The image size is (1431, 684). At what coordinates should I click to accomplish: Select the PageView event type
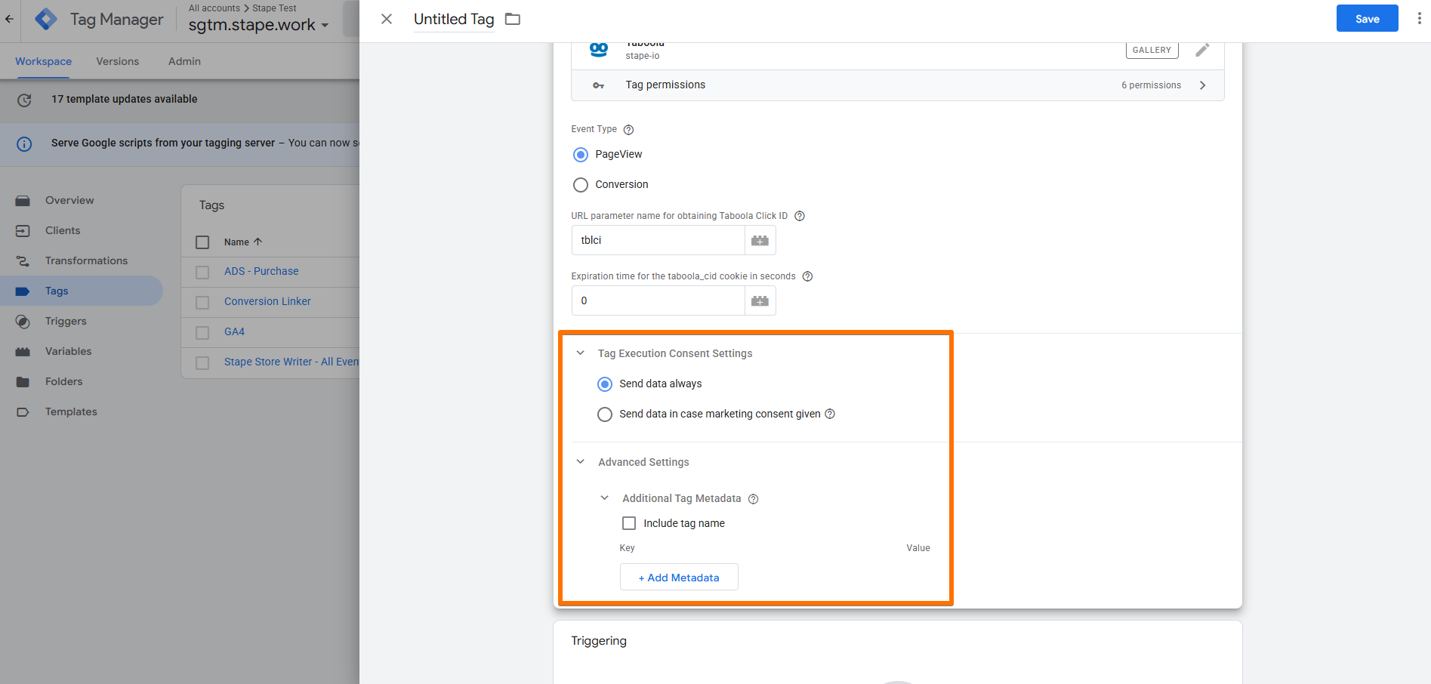[x=581, y=155]
